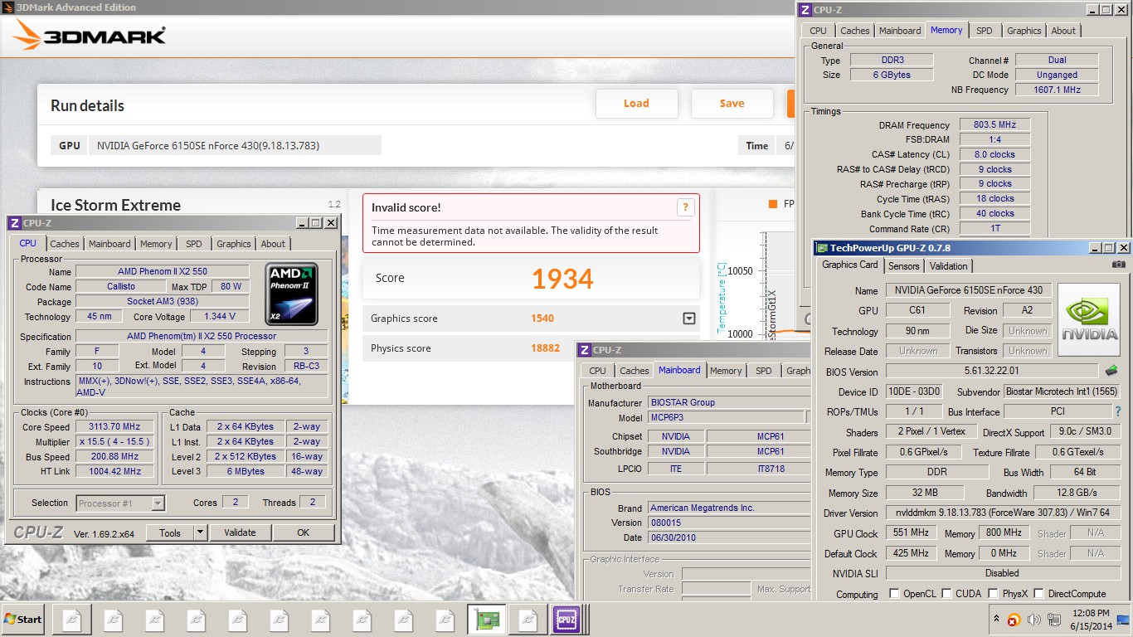This screenshot has width=1133, height=637.
Task: Click the Graphics score value 1540
Action: tap(542, 318)
